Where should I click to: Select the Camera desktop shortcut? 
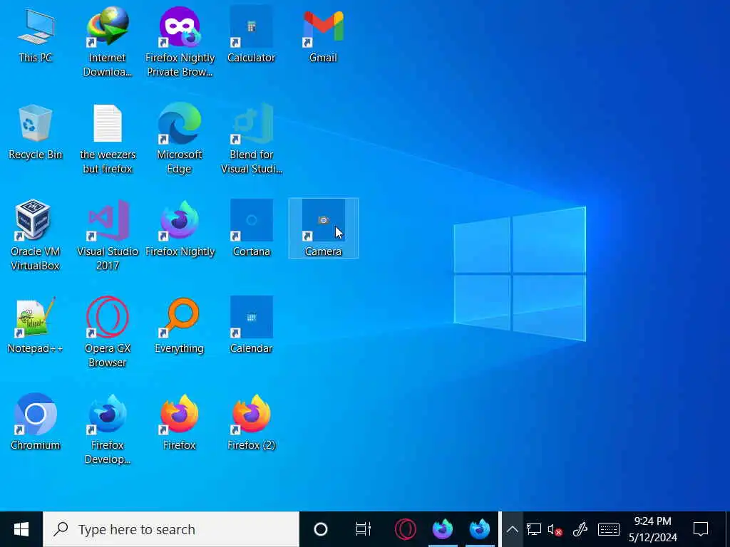[x=323, y=229]
